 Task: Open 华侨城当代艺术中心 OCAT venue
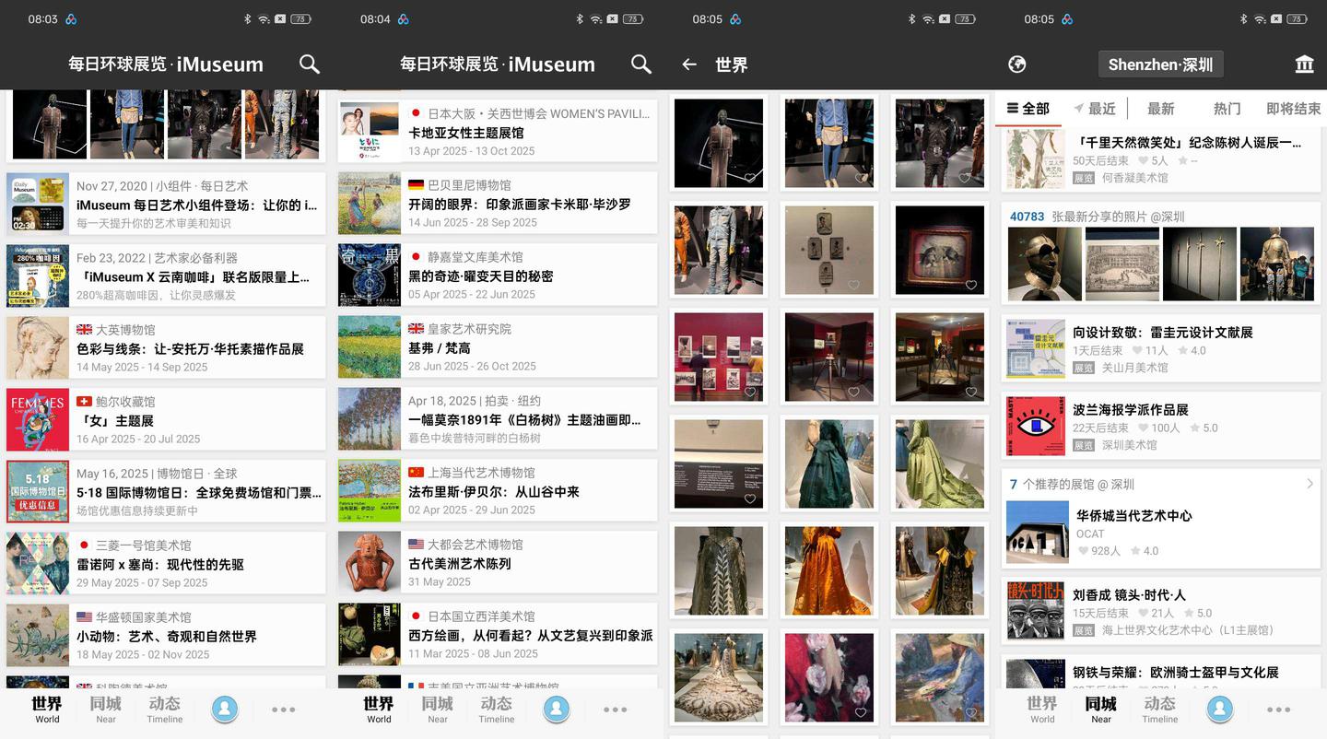point(1161,533)
